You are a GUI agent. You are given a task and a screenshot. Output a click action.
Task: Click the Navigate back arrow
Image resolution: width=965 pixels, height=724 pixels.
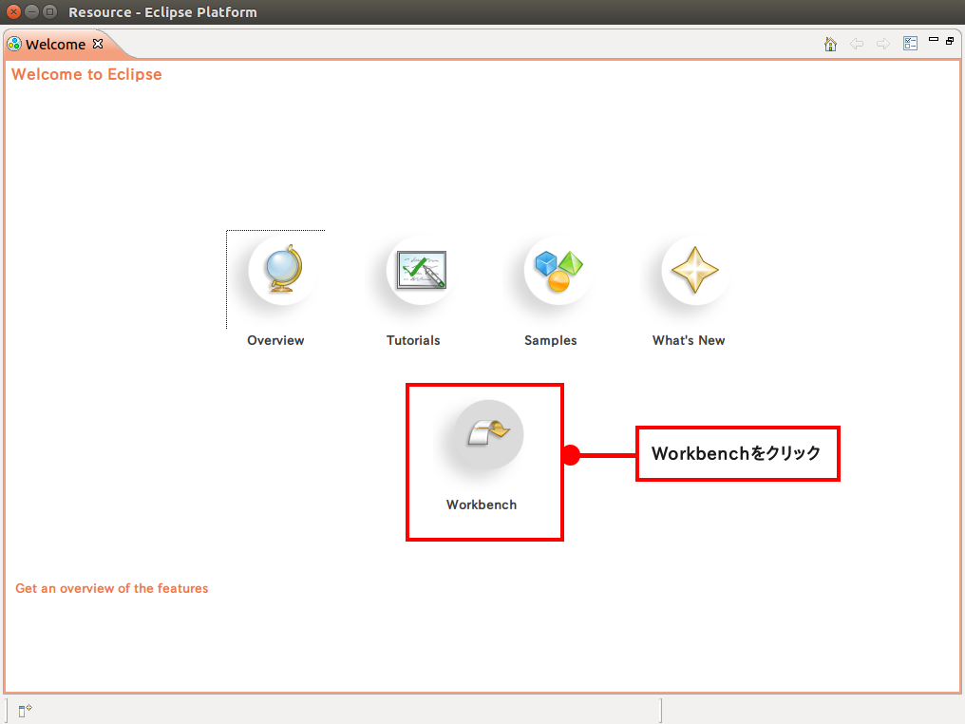pyautogui.click(x=857, y=44)
